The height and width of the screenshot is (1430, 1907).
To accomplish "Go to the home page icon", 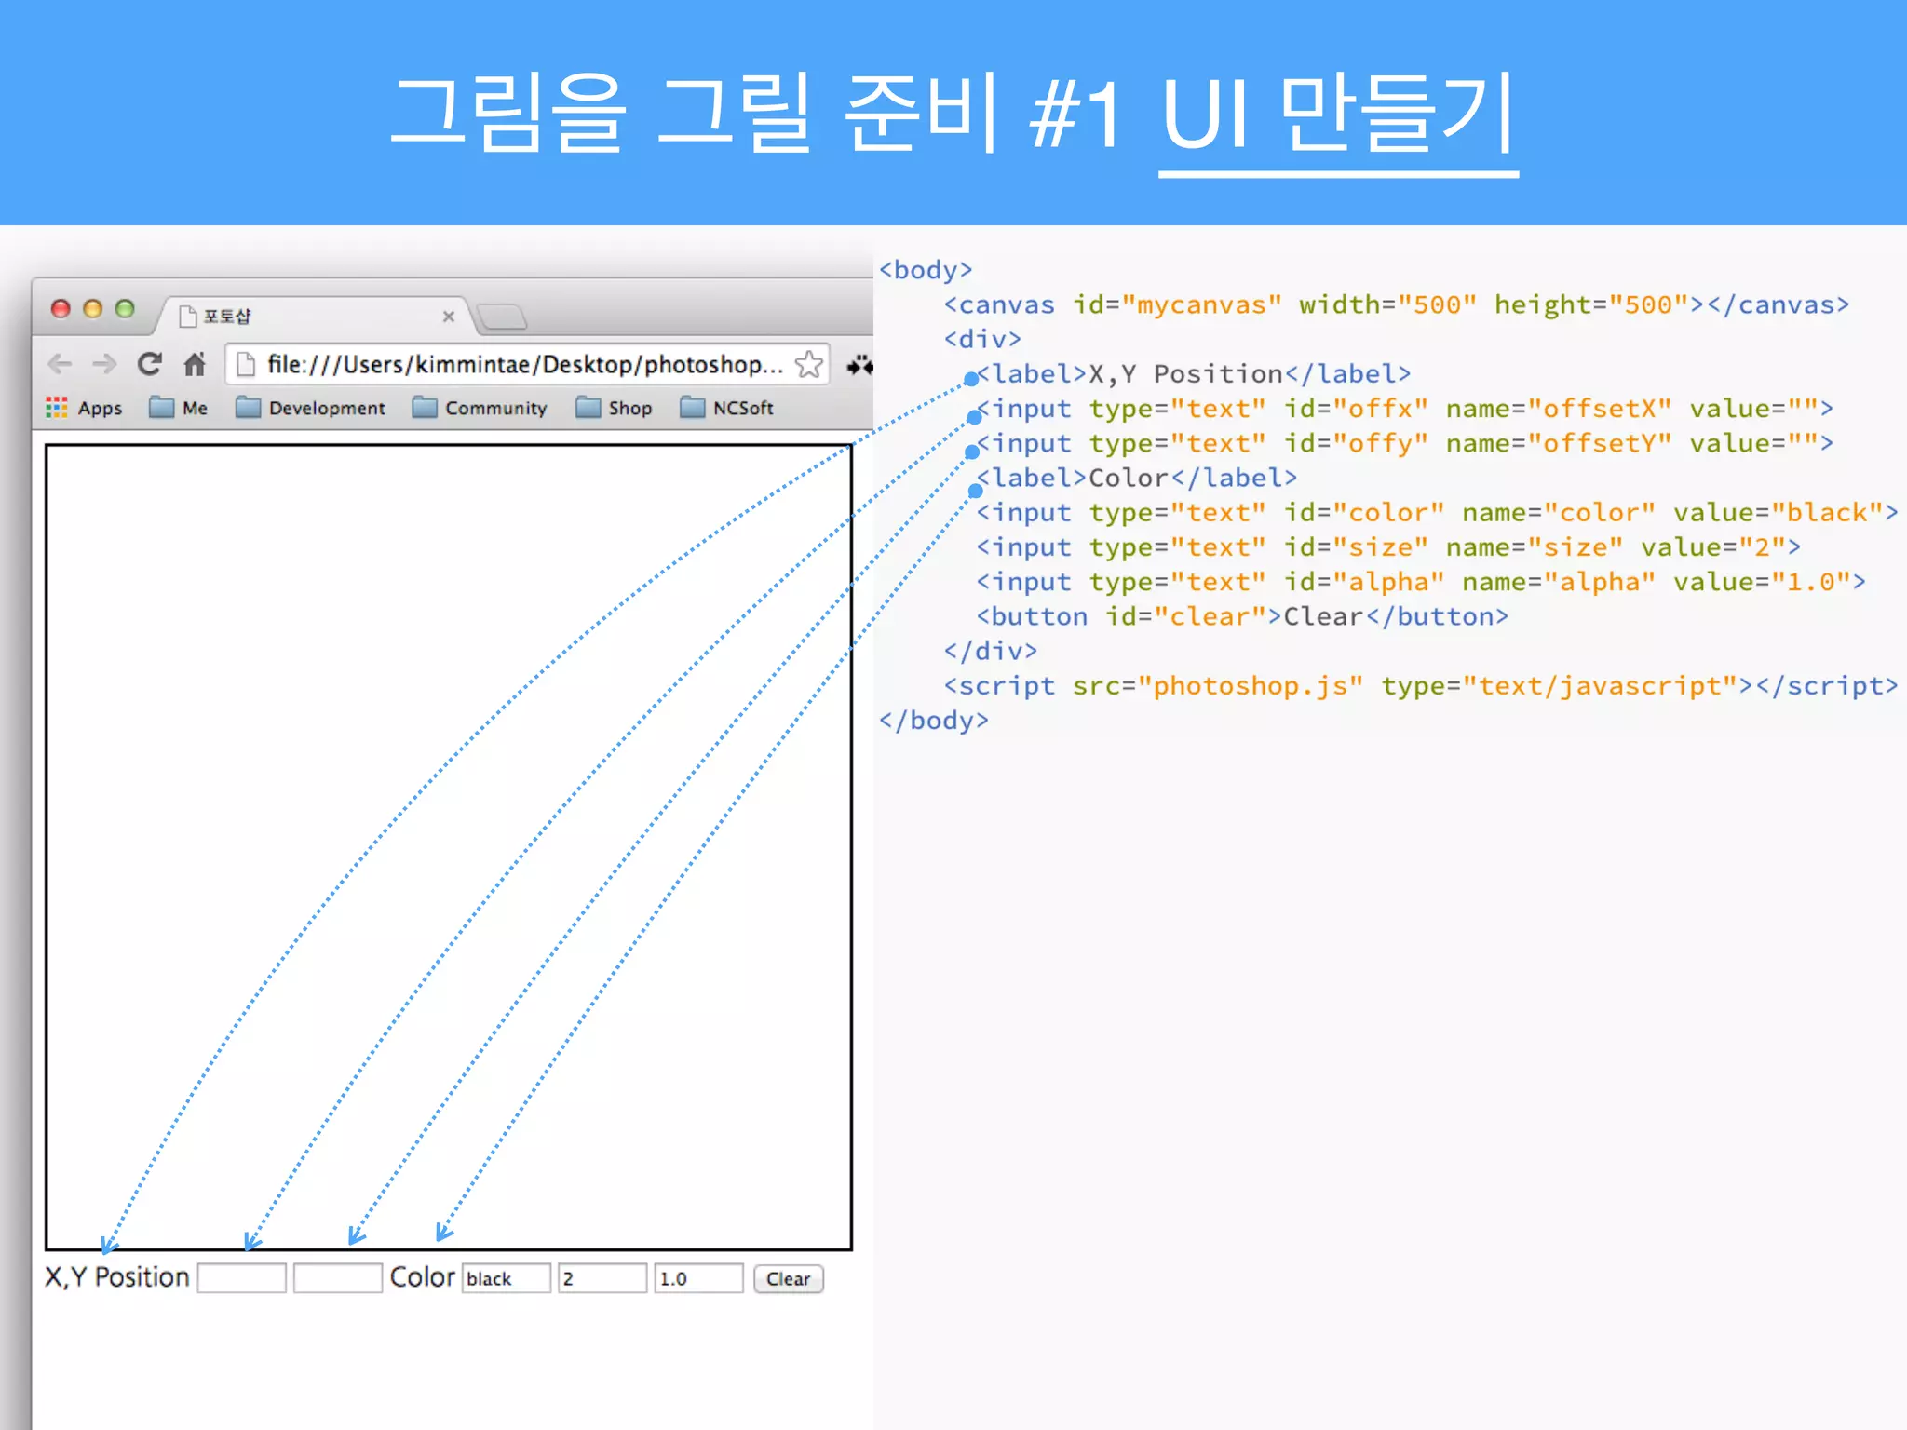I will tap(195, 364).
